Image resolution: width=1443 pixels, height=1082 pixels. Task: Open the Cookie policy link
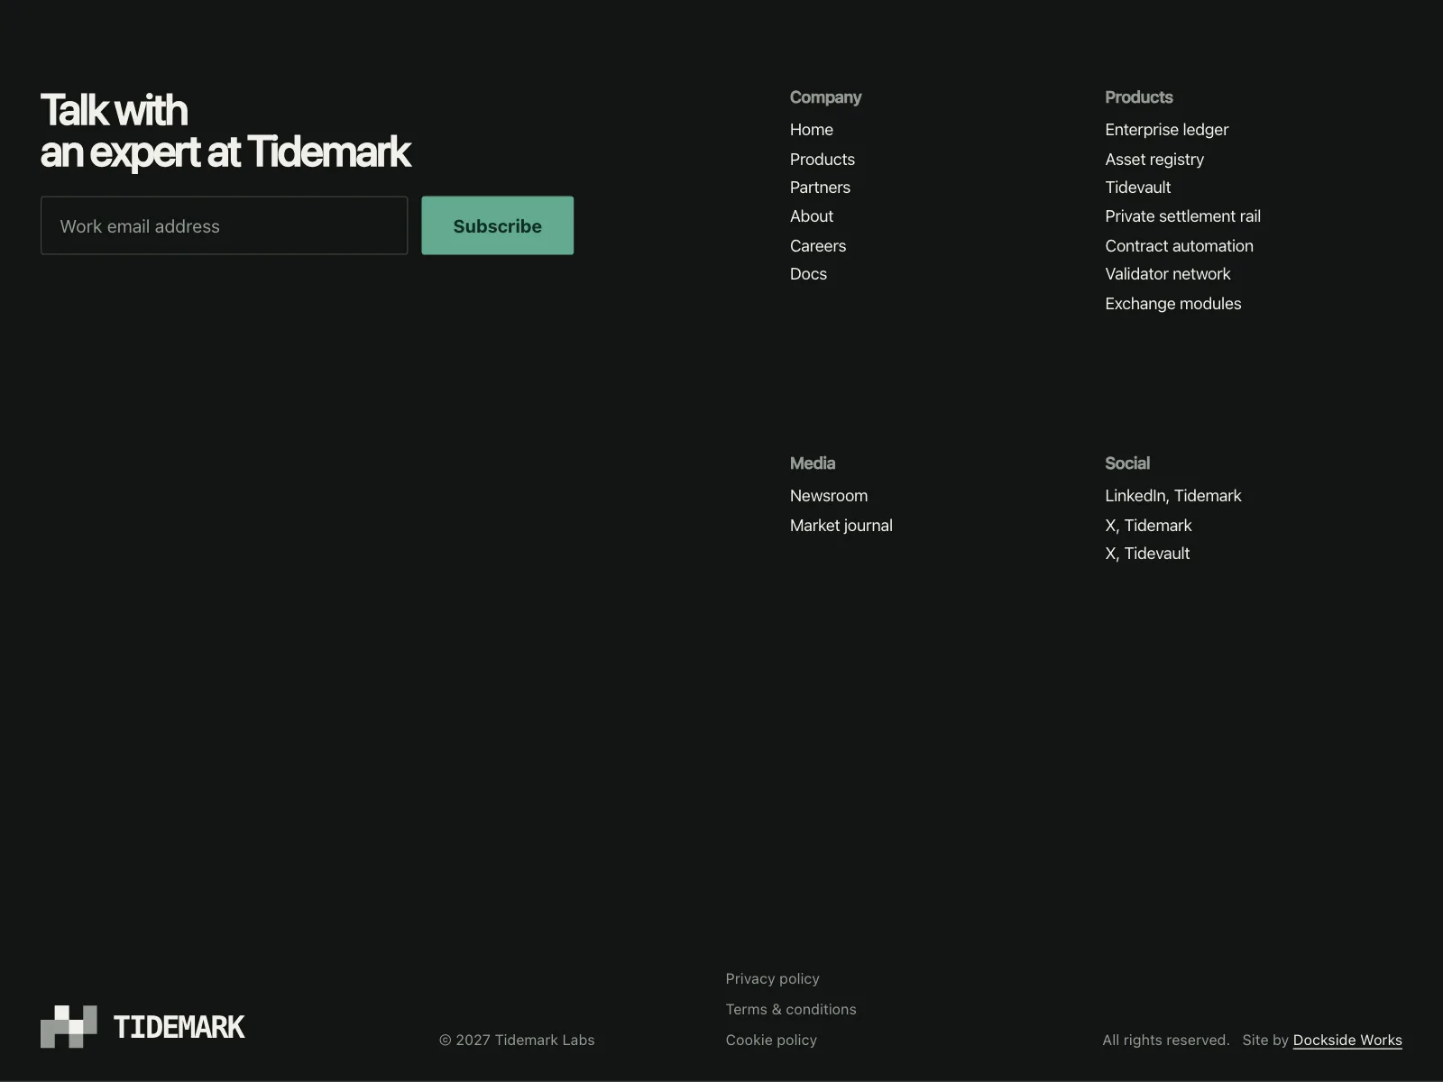(771, 1041)
